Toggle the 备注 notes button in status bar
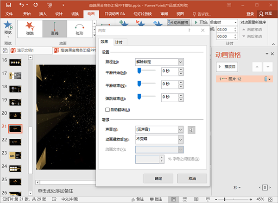This screenshot has height=203, width=278. [x=138, y=199]
